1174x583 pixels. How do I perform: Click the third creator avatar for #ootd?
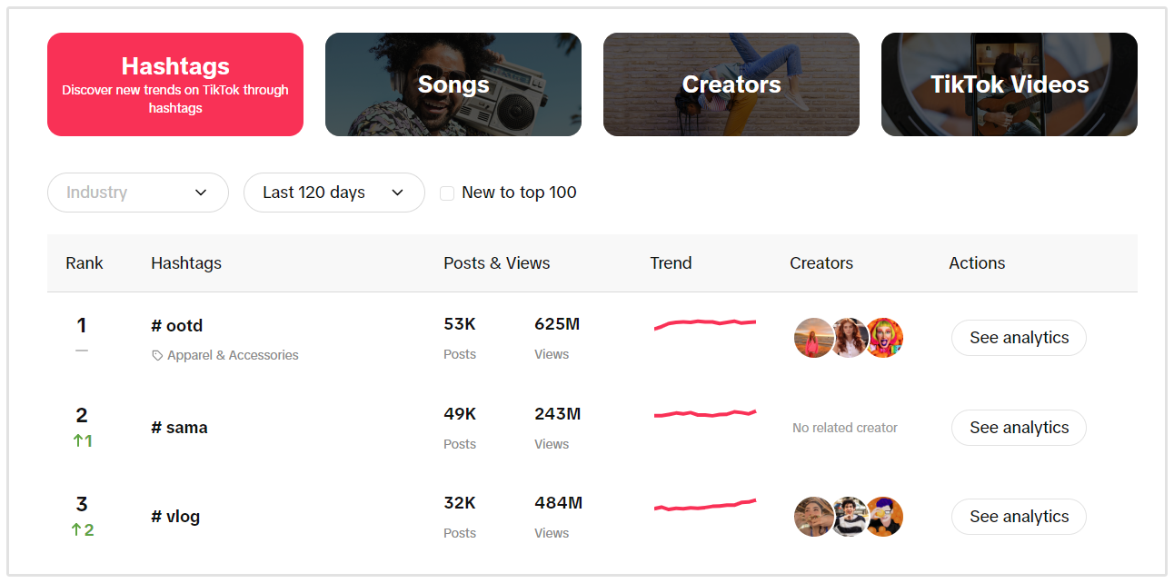[883, 337]
